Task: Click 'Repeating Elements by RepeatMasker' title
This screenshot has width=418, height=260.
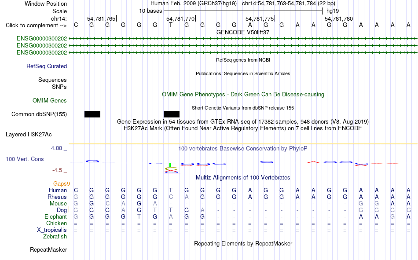Action: [x=243, y=243]
